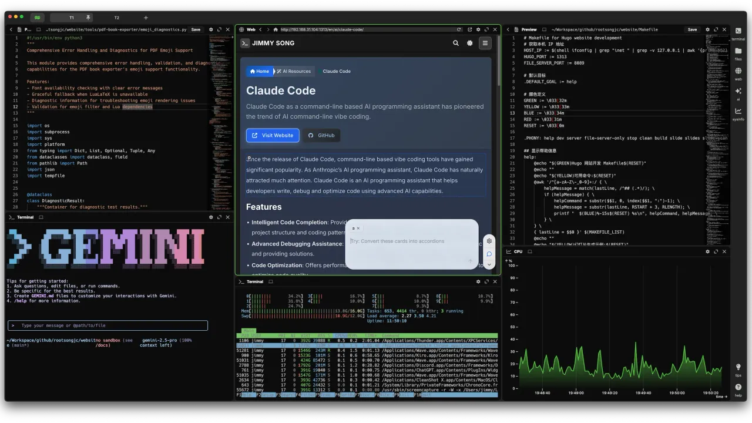Go to Home breadcrumb
752x423 pixels.
[x=260, y=71]
